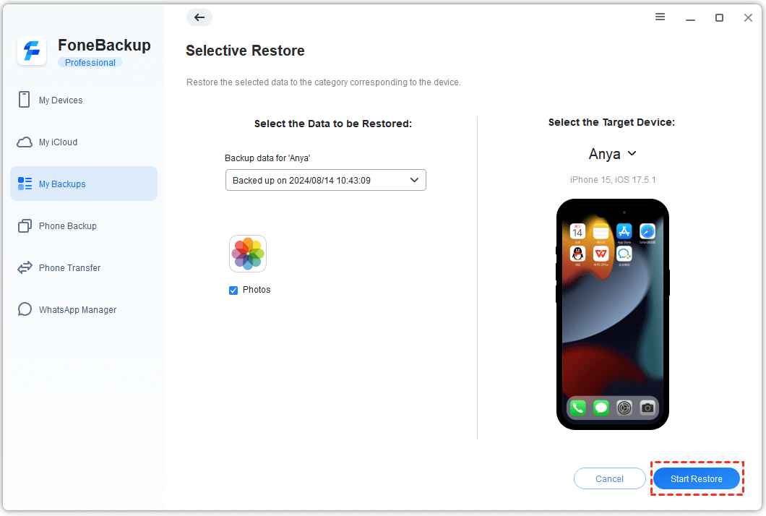The height and width of the screenshot is (516, 766).
Task: Open the backup date dropdown
Action: coord(325,180)
